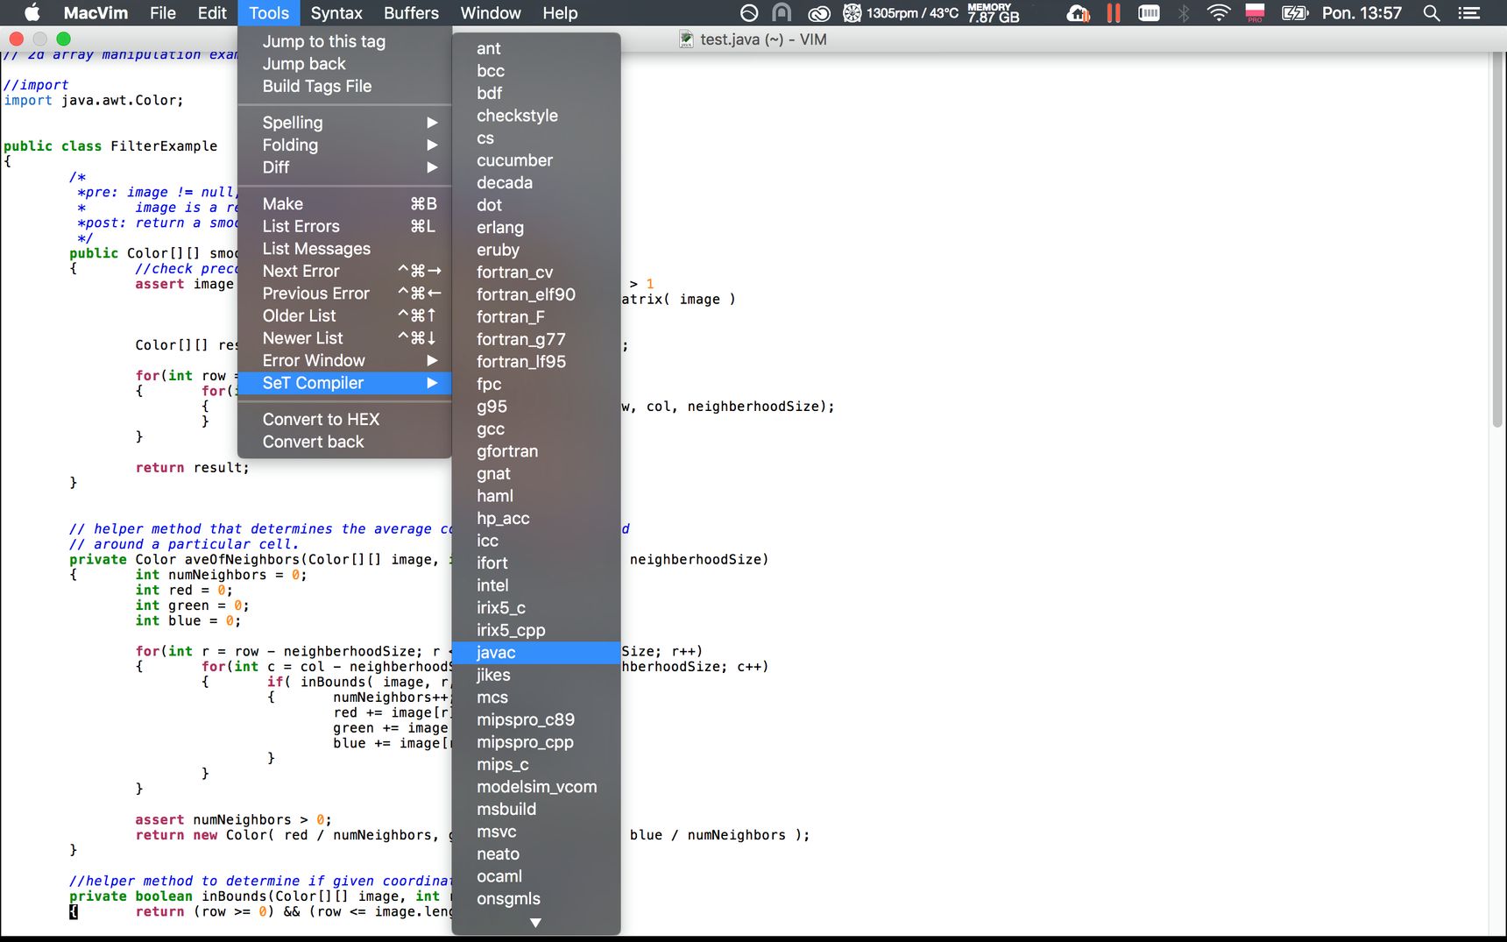Click the vertical scrollbar thumb in editor
The width and height of the screenshot is (1507, 942).
tap(1497, 241)
